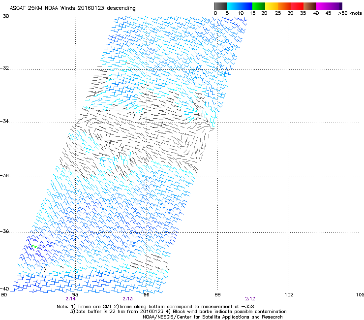364x320 pixels.
Task: Click latitude label -40
Action: pyautogui.click(x=4, y=288)
